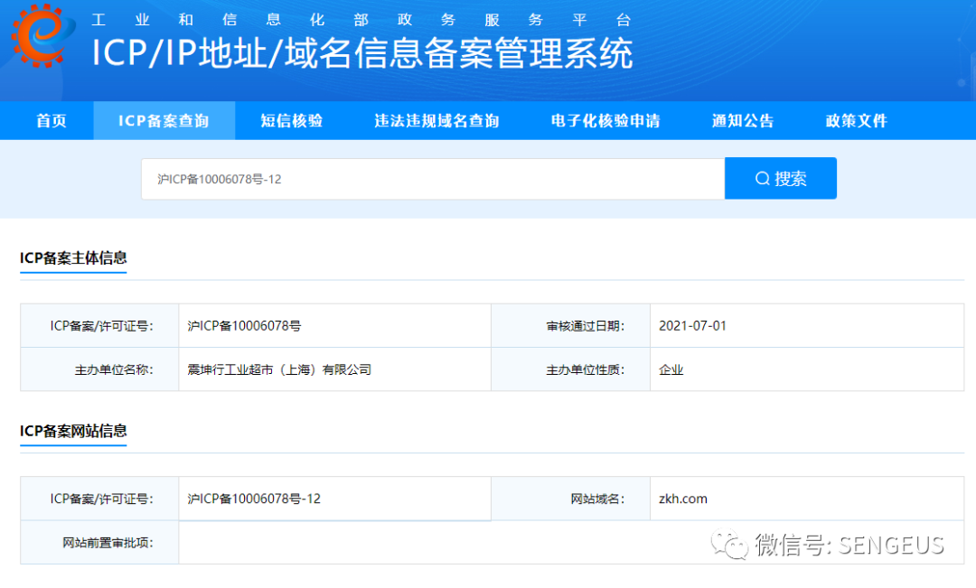Select approval date 2021-07-01
The height and width of the screenshot is (588, 976).
693,326
